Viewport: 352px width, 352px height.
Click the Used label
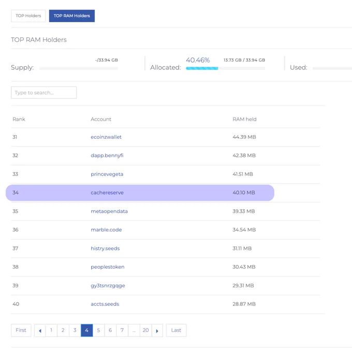point(298,67)
